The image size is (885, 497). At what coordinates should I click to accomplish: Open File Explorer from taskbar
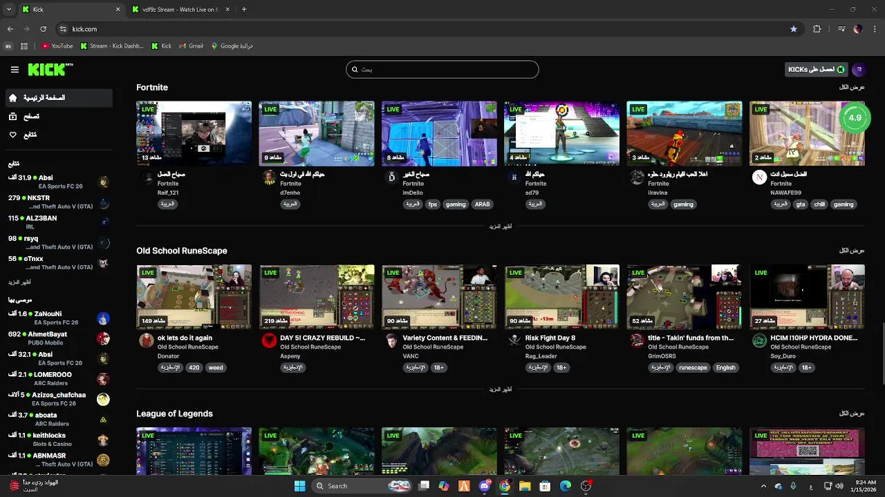[x=525, y=486]
